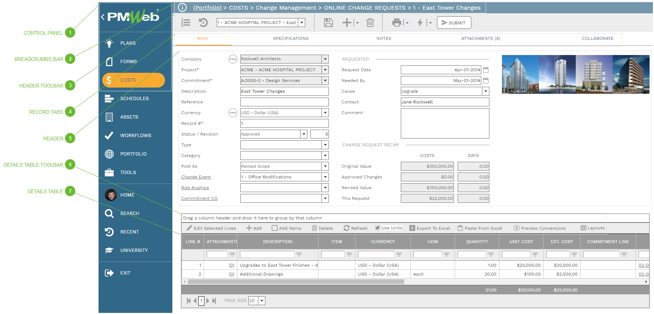
Task: Open the Attachments (4) tab
Action: 481,38
